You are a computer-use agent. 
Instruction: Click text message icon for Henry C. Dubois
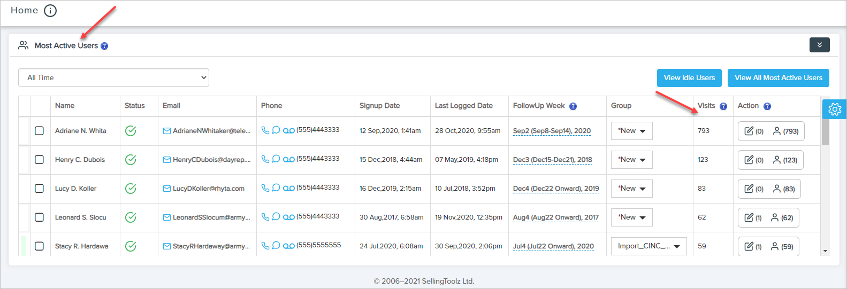click(276, 159)
